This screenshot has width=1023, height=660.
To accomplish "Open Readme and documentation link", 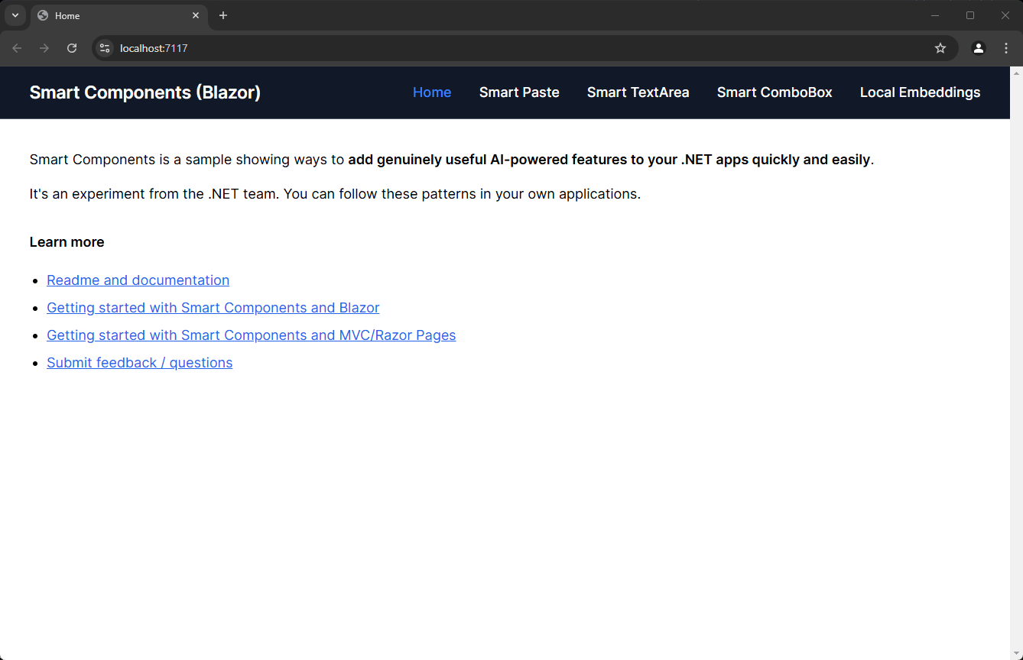I will [138, 280].
